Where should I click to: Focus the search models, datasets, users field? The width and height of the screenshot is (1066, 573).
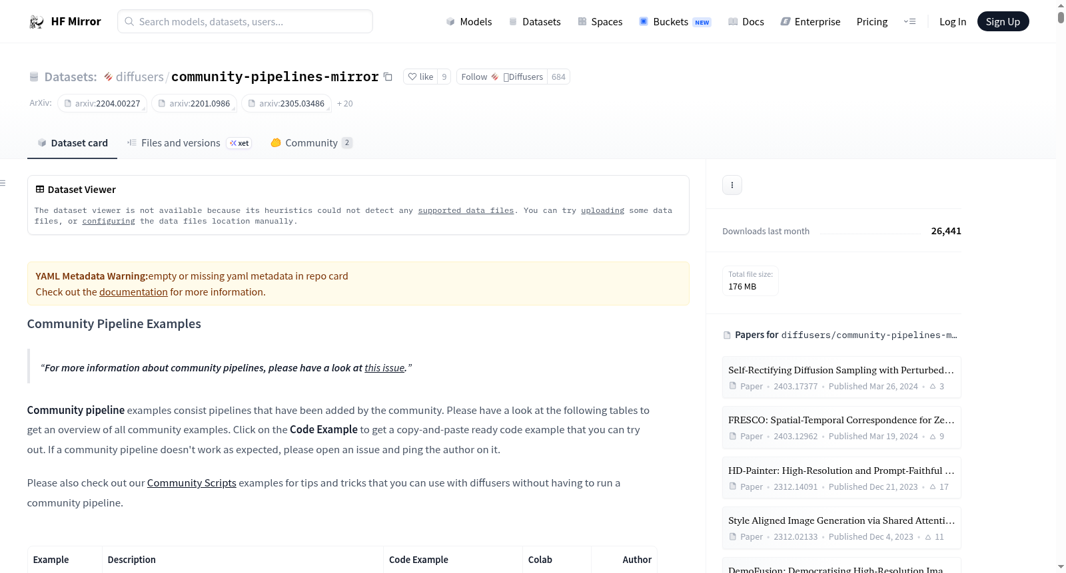pos(245,21)
